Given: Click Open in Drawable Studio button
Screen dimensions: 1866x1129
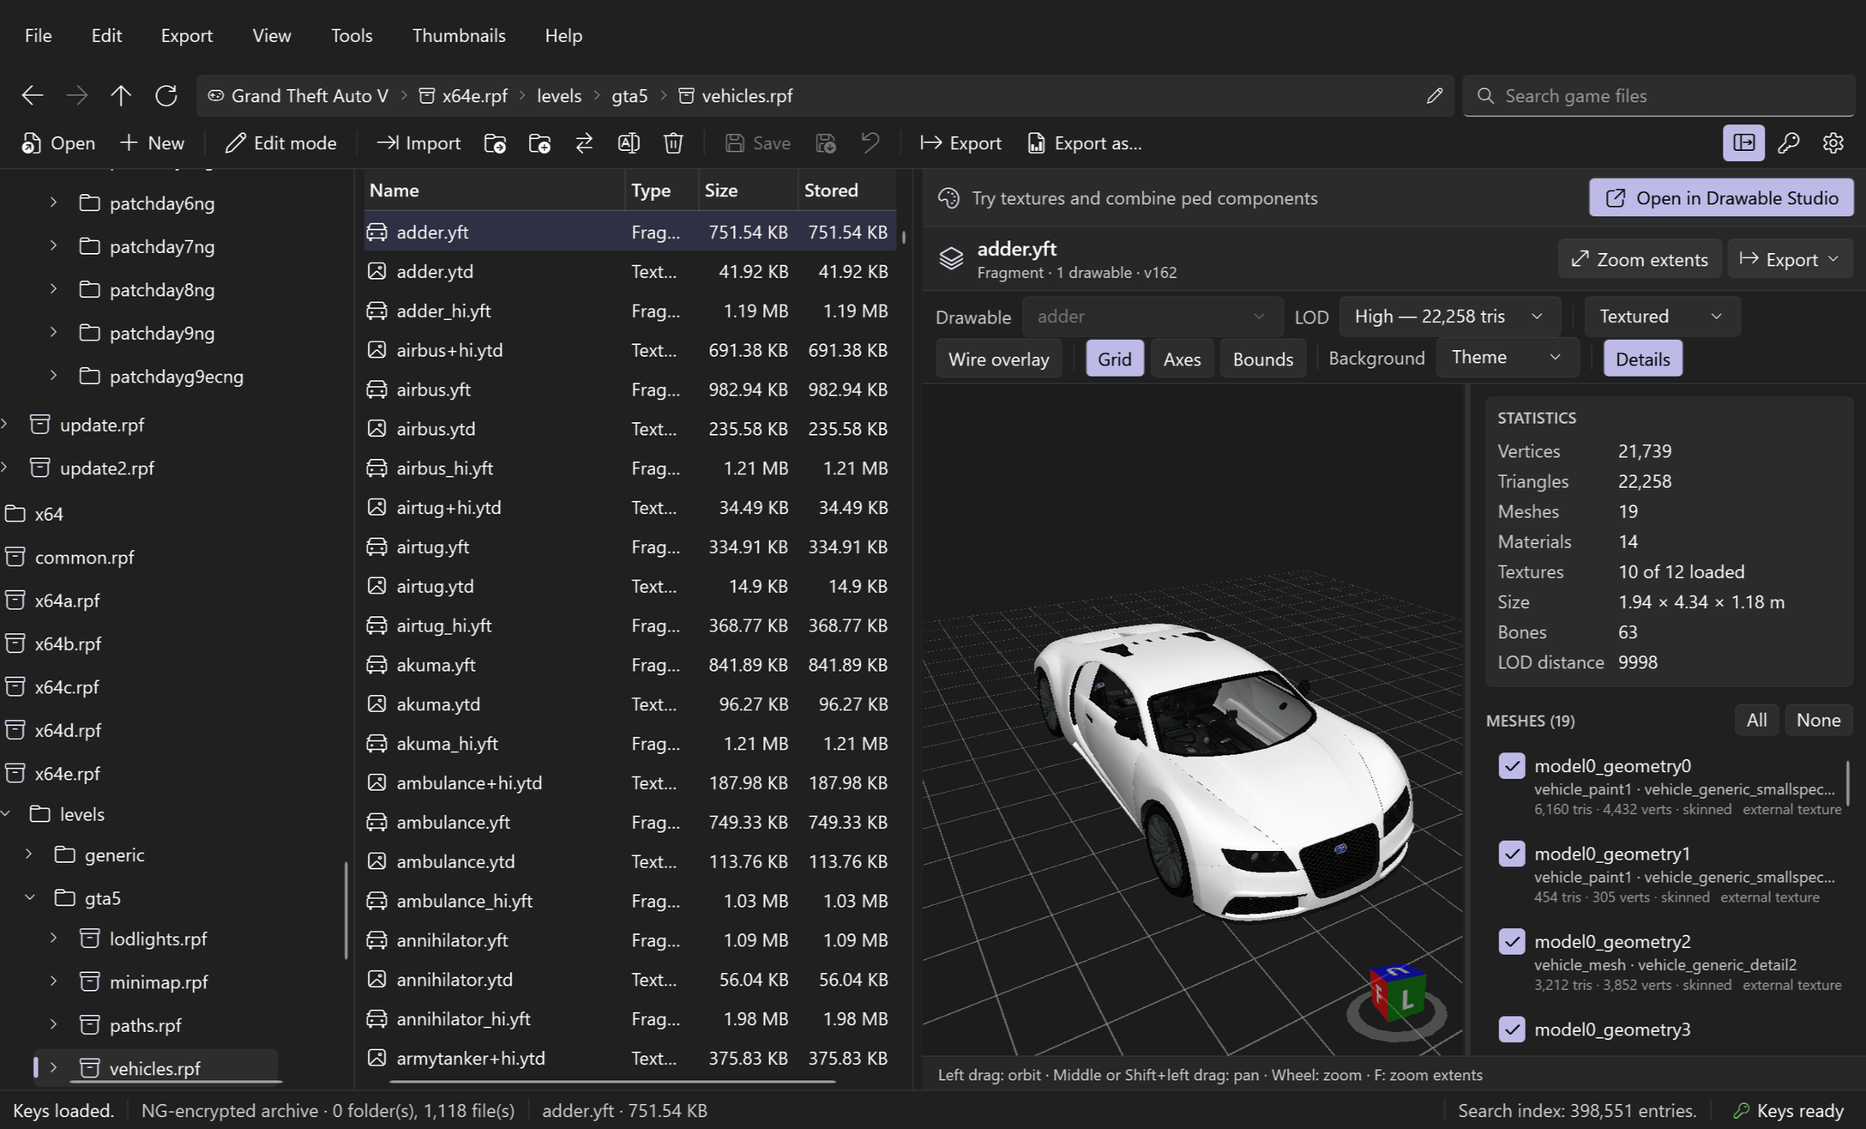Looking at the screenshot, I should tap(1721, 198).
